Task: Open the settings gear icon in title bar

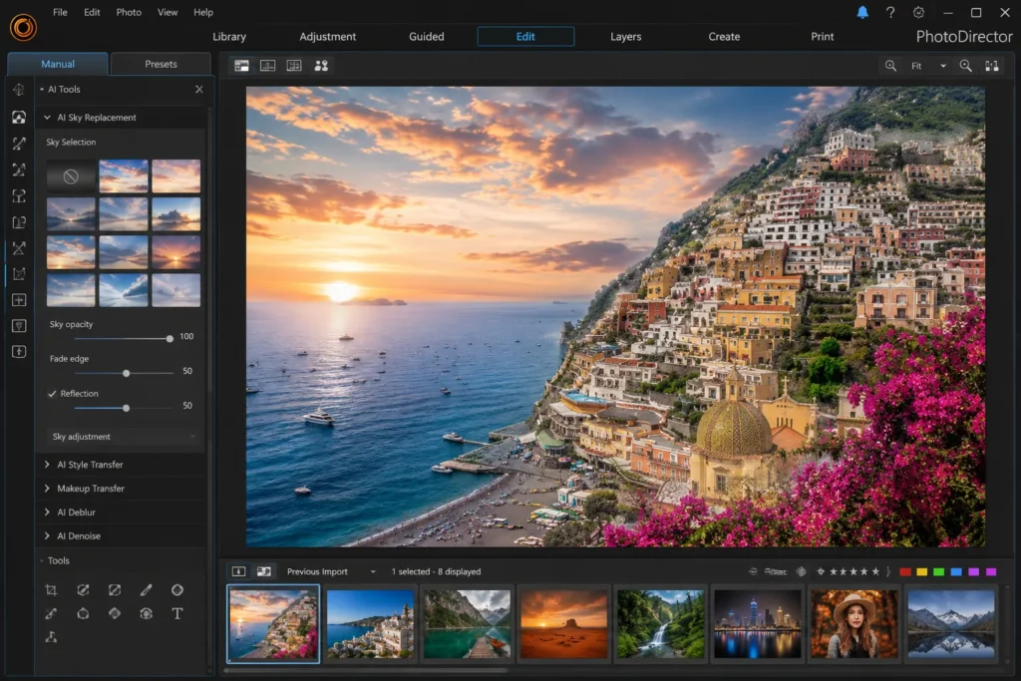Action: (918, 12)
